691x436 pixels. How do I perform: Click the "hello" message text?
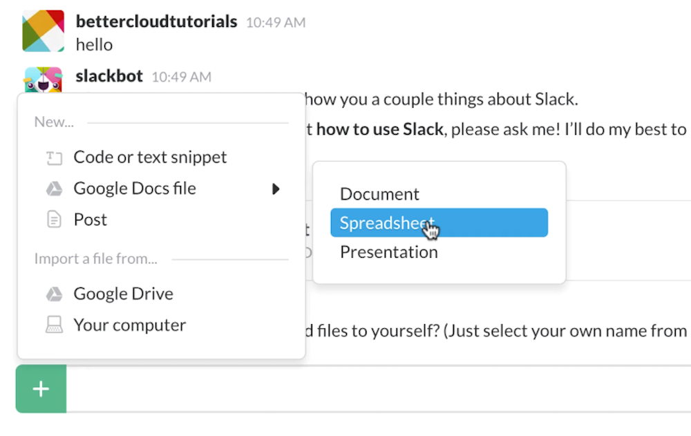[x=94, y=45]
